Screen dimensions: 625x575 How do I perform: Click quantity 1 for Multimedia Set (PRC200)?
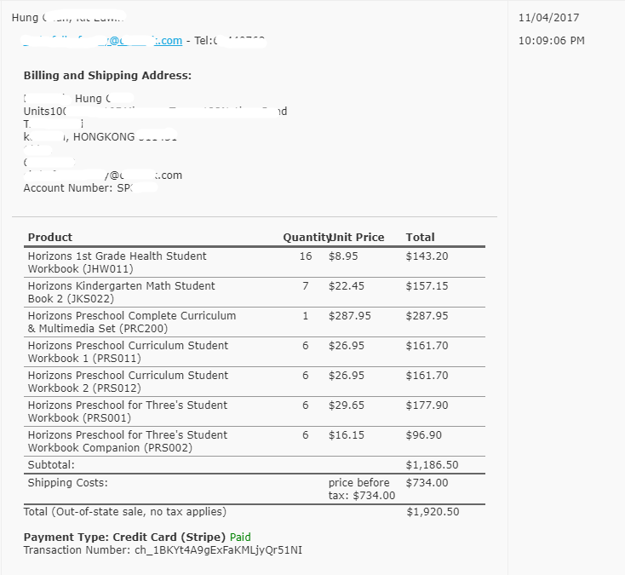[306, 316]
